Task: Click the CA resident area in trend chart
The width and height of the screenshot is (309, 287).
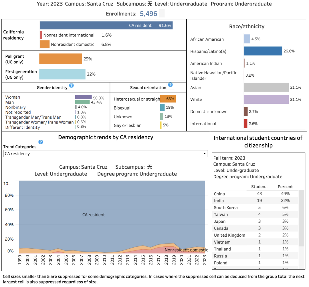Action: coord(94,215)
